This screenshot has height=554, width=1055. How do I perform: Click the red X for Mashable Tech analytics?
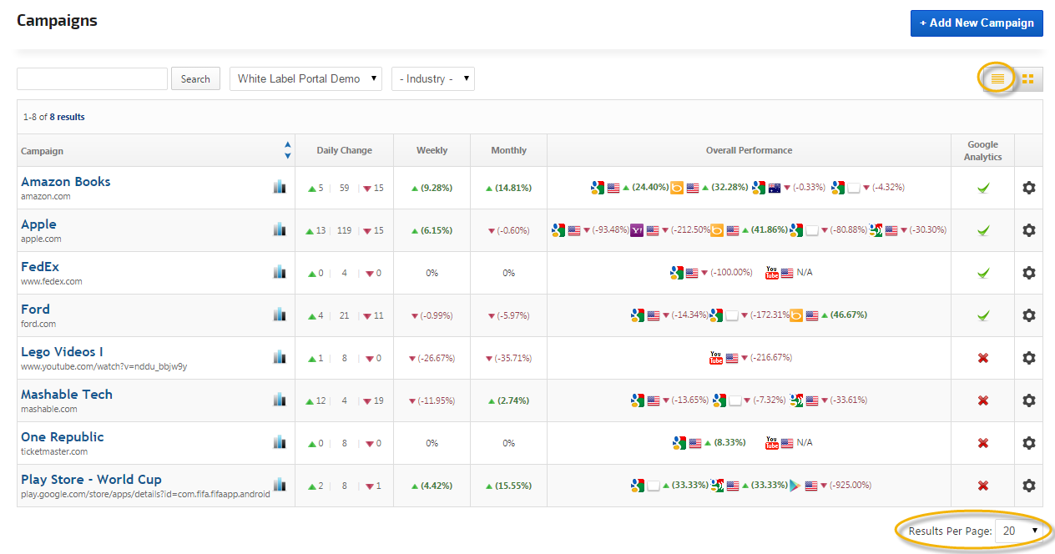[983, 400]
